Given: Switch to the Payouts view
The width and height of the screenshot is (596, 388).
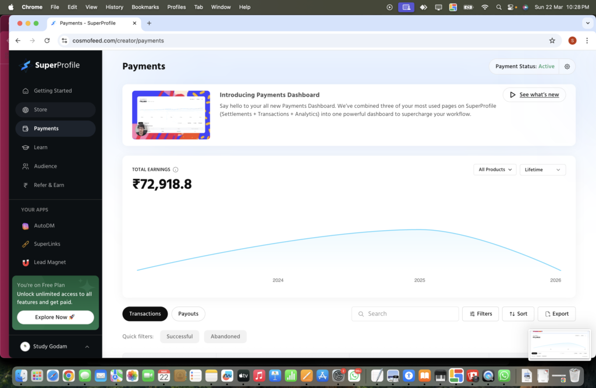Looking at the screenshot, I should 188,313.
